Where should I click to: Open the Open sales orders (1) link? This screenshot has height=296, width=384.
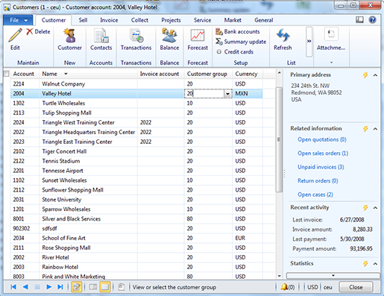[323, 154]
